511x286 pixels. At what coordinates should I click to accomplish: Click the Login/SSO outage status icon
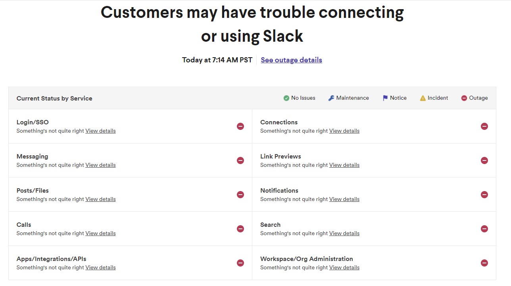[x=240, y=126]
